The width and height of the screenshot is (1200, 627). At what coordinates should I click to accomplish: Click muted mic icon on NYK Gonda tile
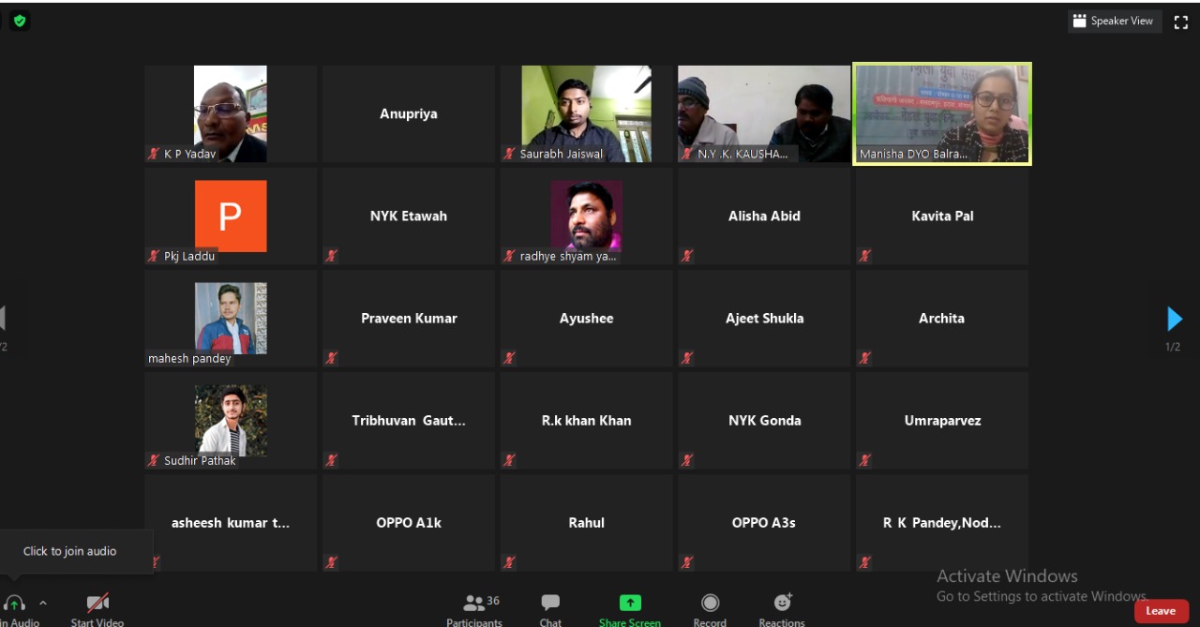(687, 460)
